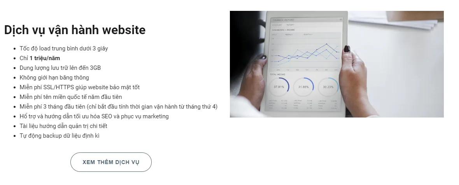The height and width of the screenshot is (185, 459).
Task: Click the bold text 1 triệu/năm
Action: tap(45, 58)
